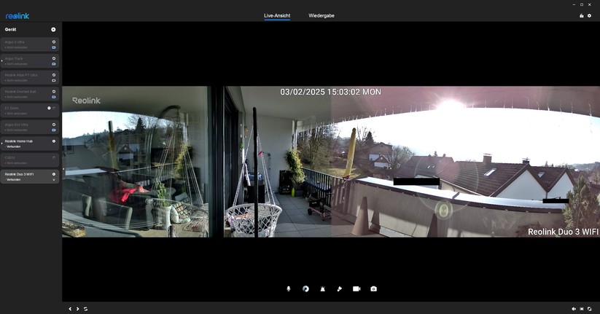Select the Argus 3 Ultra device
The height and width of the screenshot is (314, 600).
point(30,44)
